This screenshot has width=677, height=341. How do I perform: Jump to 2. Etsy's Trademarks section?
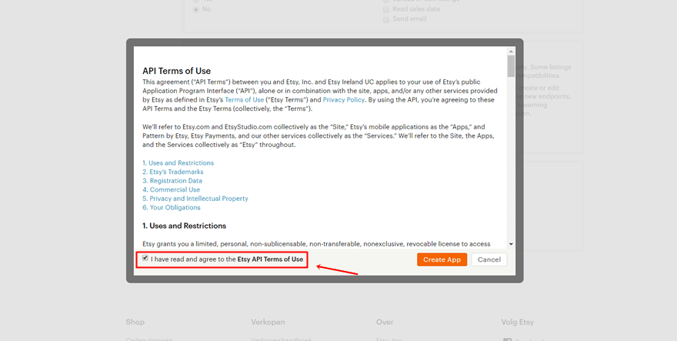coord(172,172)
